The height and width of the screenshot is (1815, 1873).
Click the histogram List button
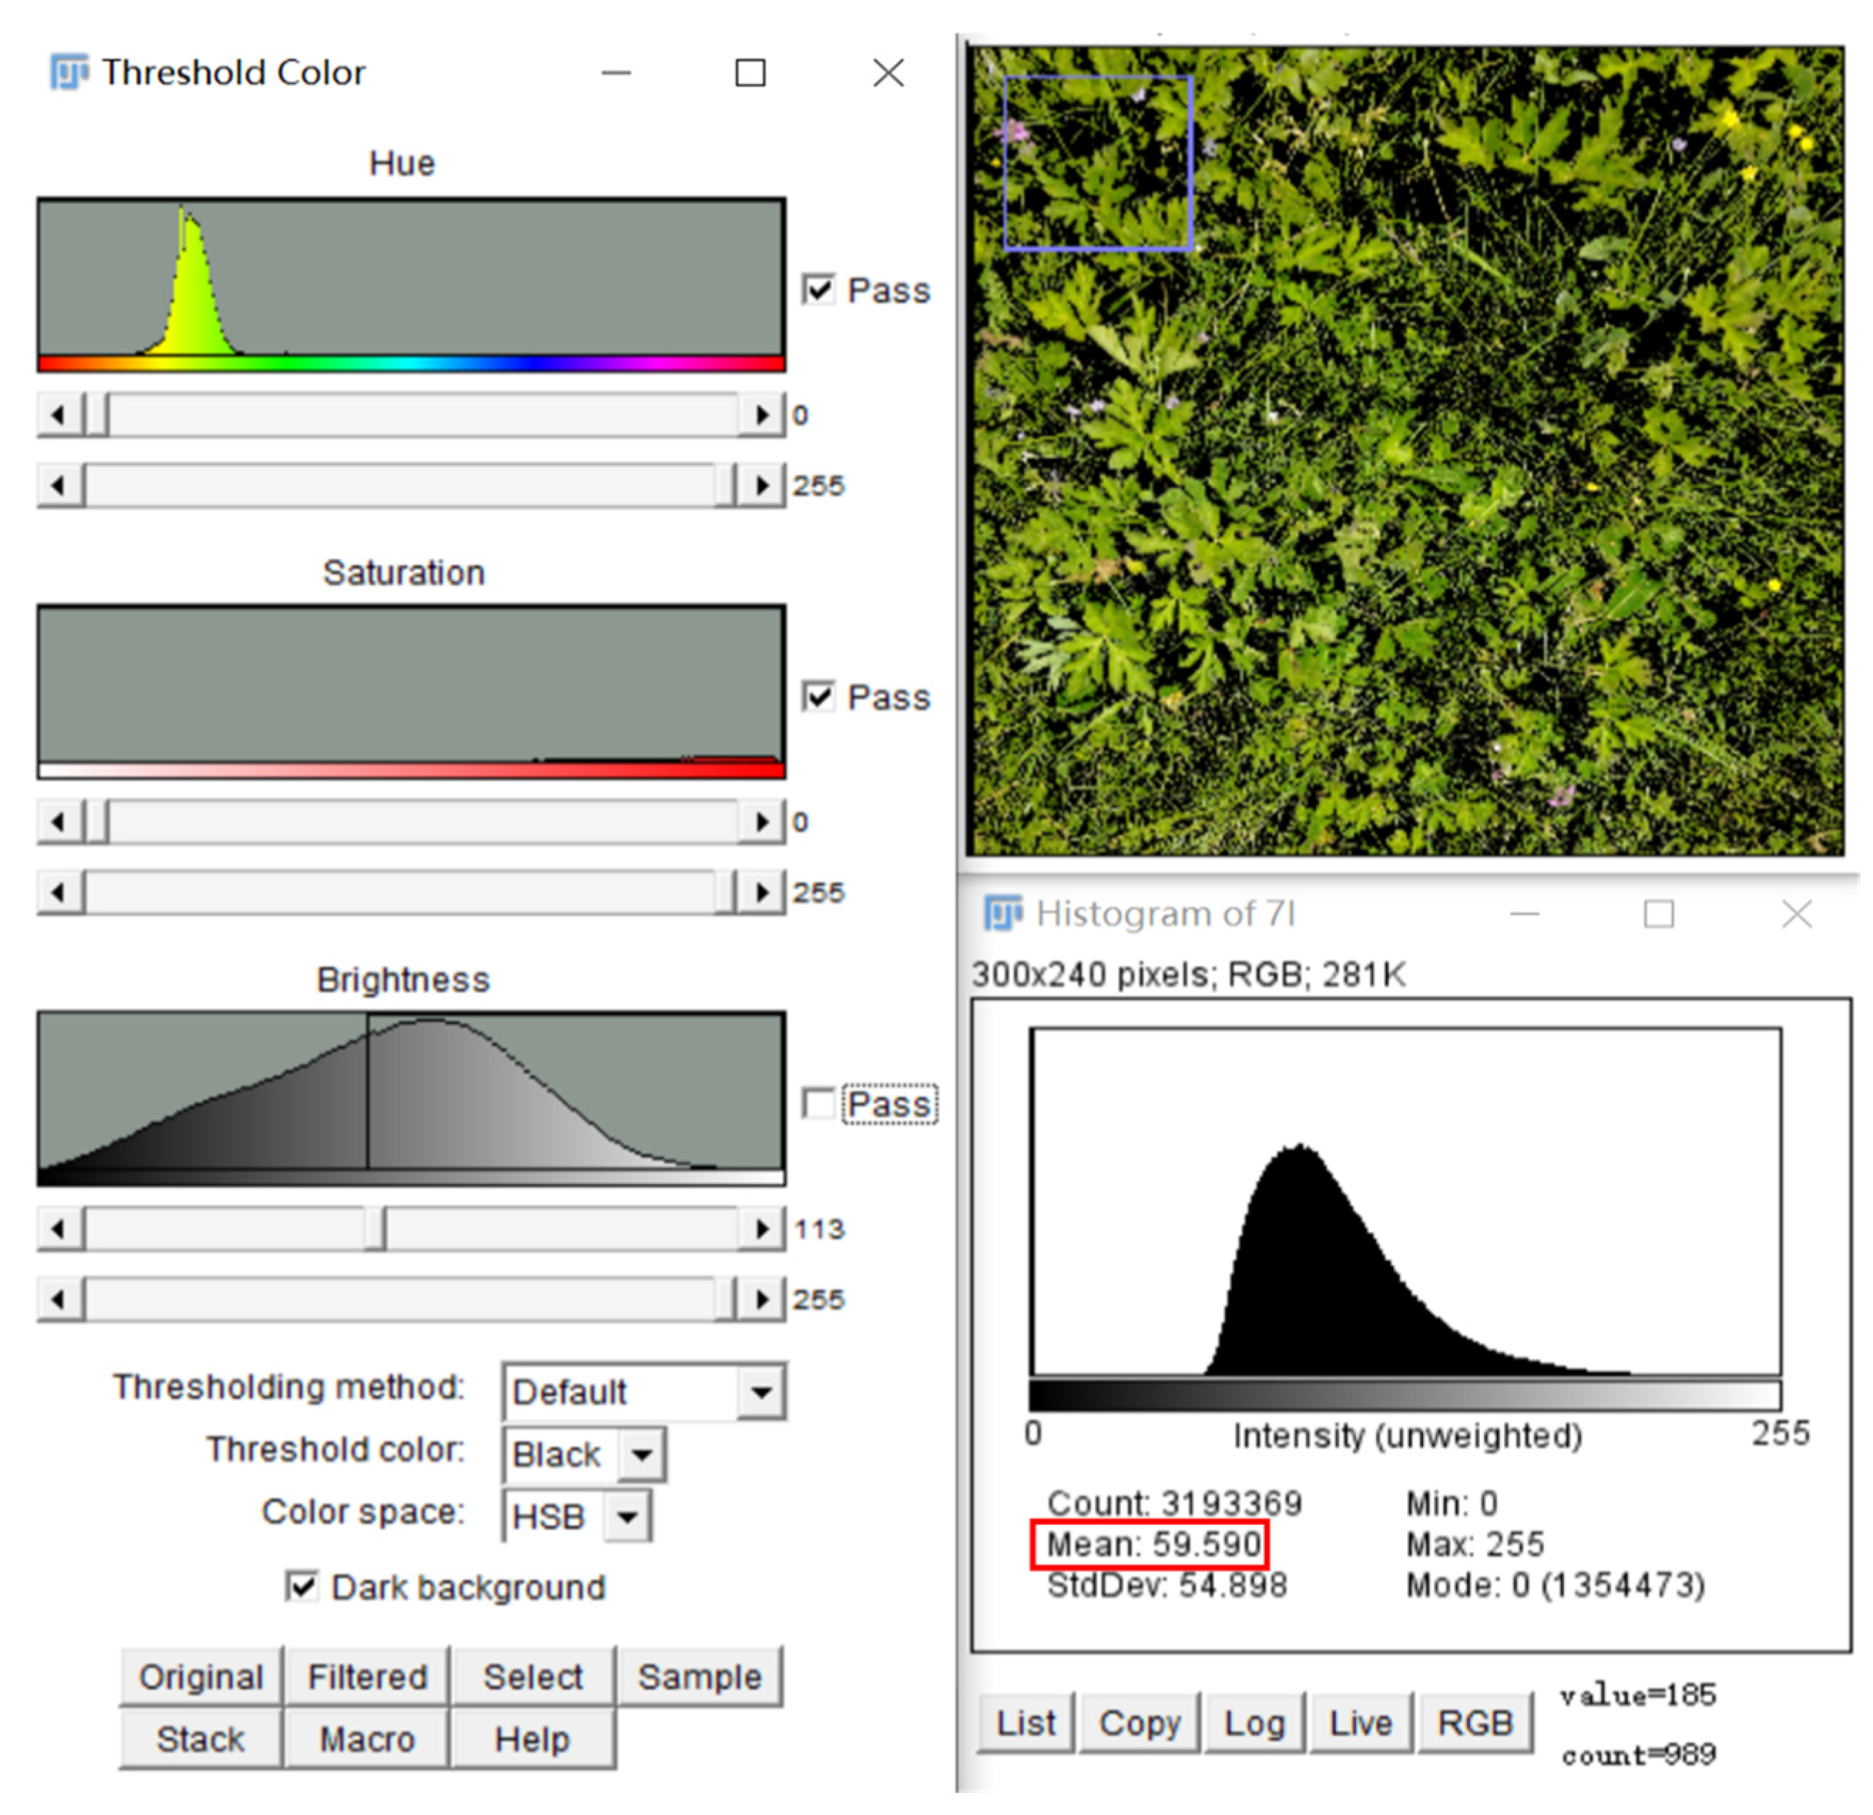[1026, 1723]
